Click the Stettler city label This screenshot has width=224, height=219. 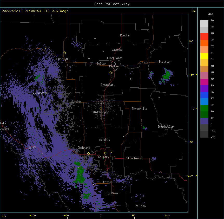point(165,62)
